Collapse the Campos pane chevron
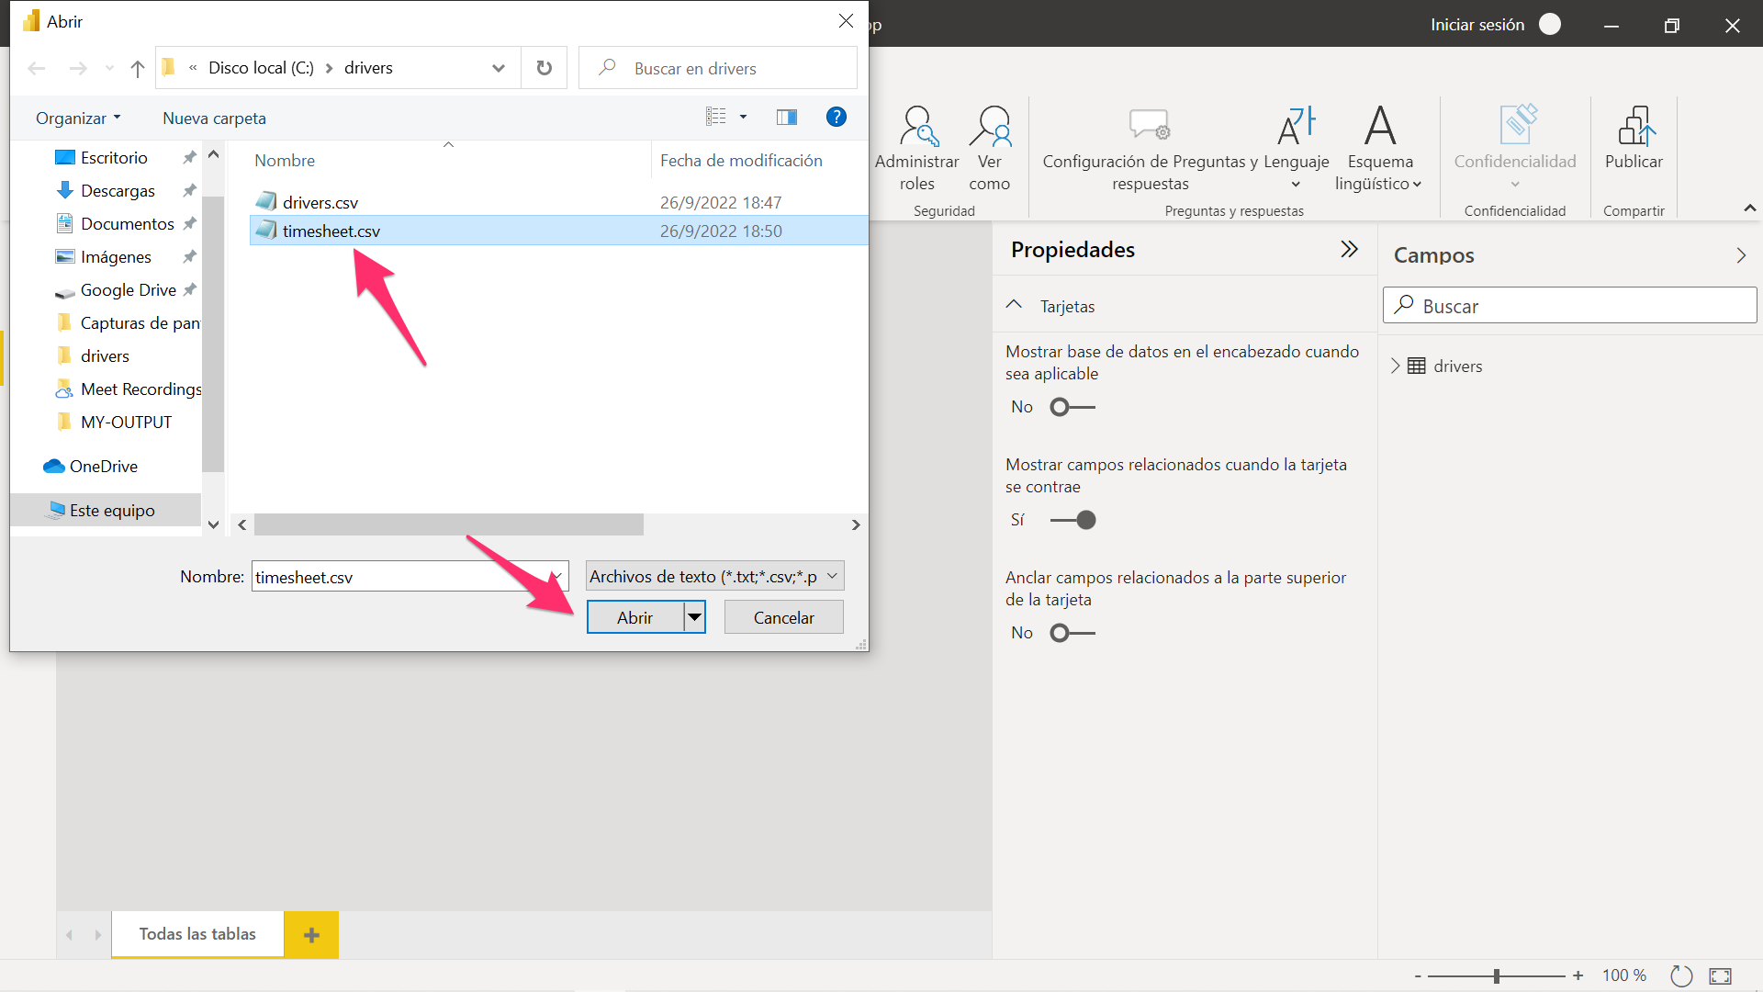This screenshot has width=1763, height=992. point(1741,255)
